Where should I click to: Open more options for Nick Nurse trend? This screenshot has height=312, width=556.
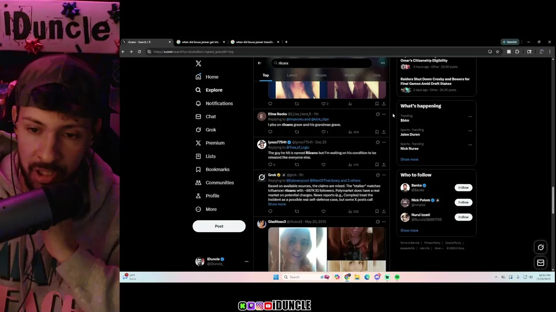pos(470,144)
